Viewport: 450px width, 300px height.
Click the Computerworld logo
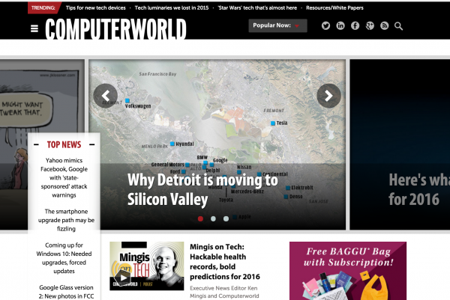click(115, 28)
